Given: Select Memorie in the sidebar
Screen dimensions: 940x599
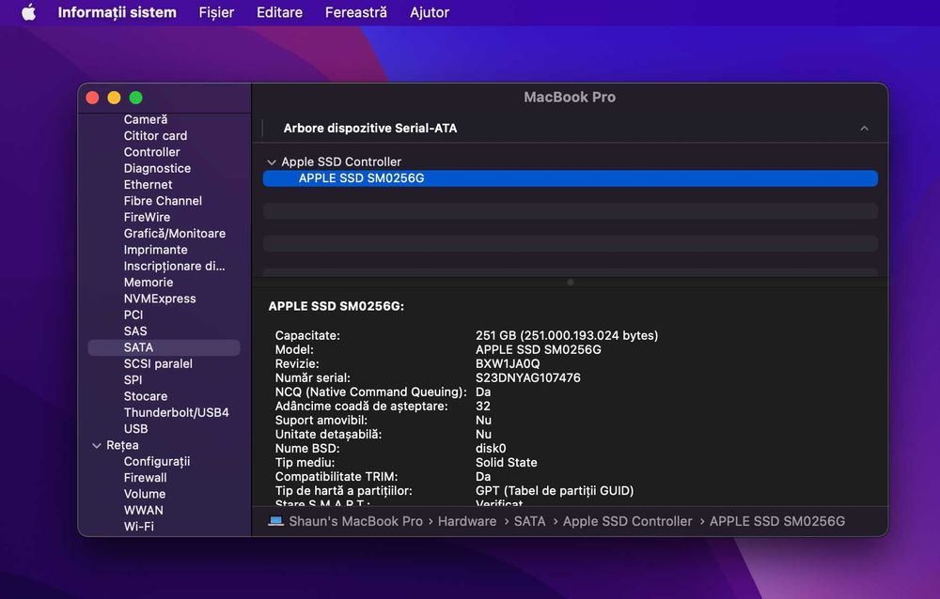Looking at the screenshot, I should coord(149,282).
